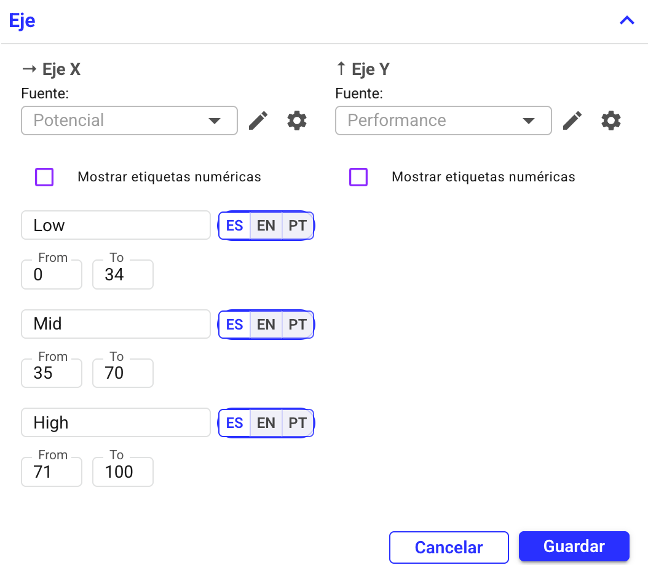The width and height of the screenshot is (648, 565).
Task: Click the pencil edit icon for Eje X
Action: tap(258, 121)
